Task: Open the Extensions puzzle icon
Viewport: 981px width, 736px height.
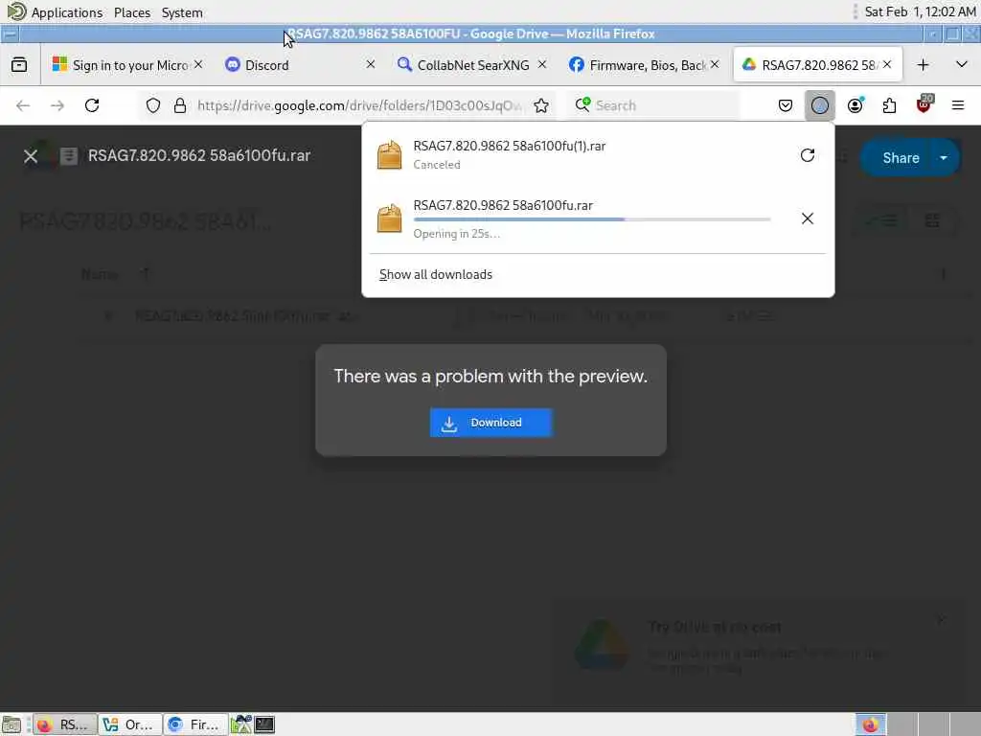Action: click(x=889, y=105)
